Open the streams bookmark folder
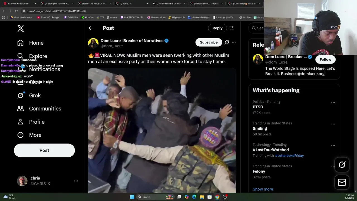This screenshot has width=357, height=201. [x=112, y=17]
